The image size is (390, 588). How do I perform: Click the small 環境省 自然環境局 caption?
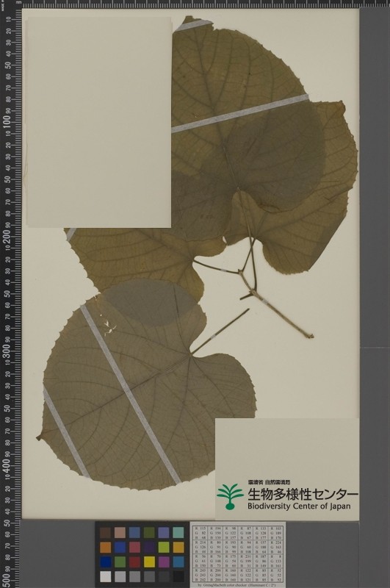269,482
